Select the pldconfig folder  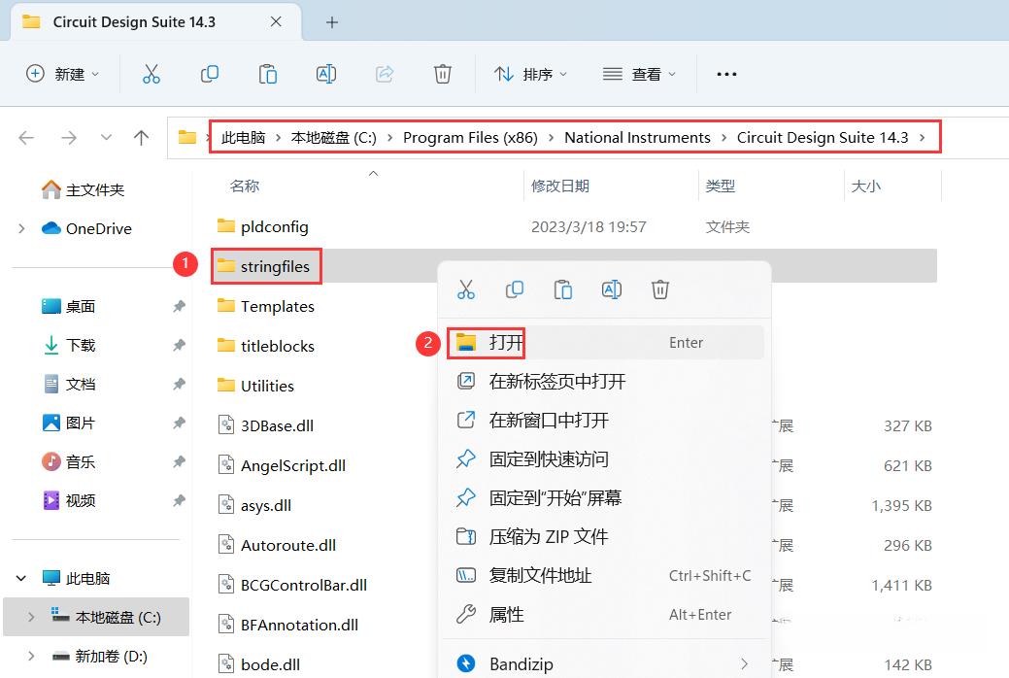pos(262,226)
